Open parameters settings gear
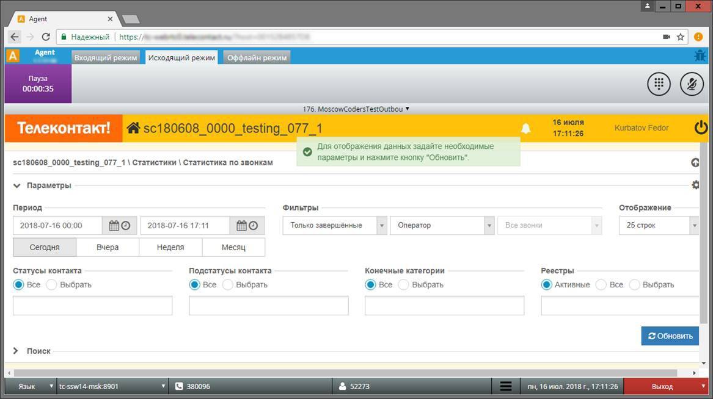713x399 pixels. coord(695,185)
